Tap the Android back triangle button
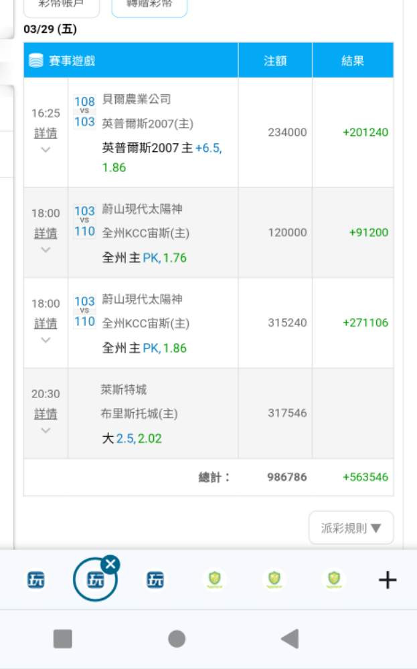This screenshot has width=417, height=669. coord(290,639)
